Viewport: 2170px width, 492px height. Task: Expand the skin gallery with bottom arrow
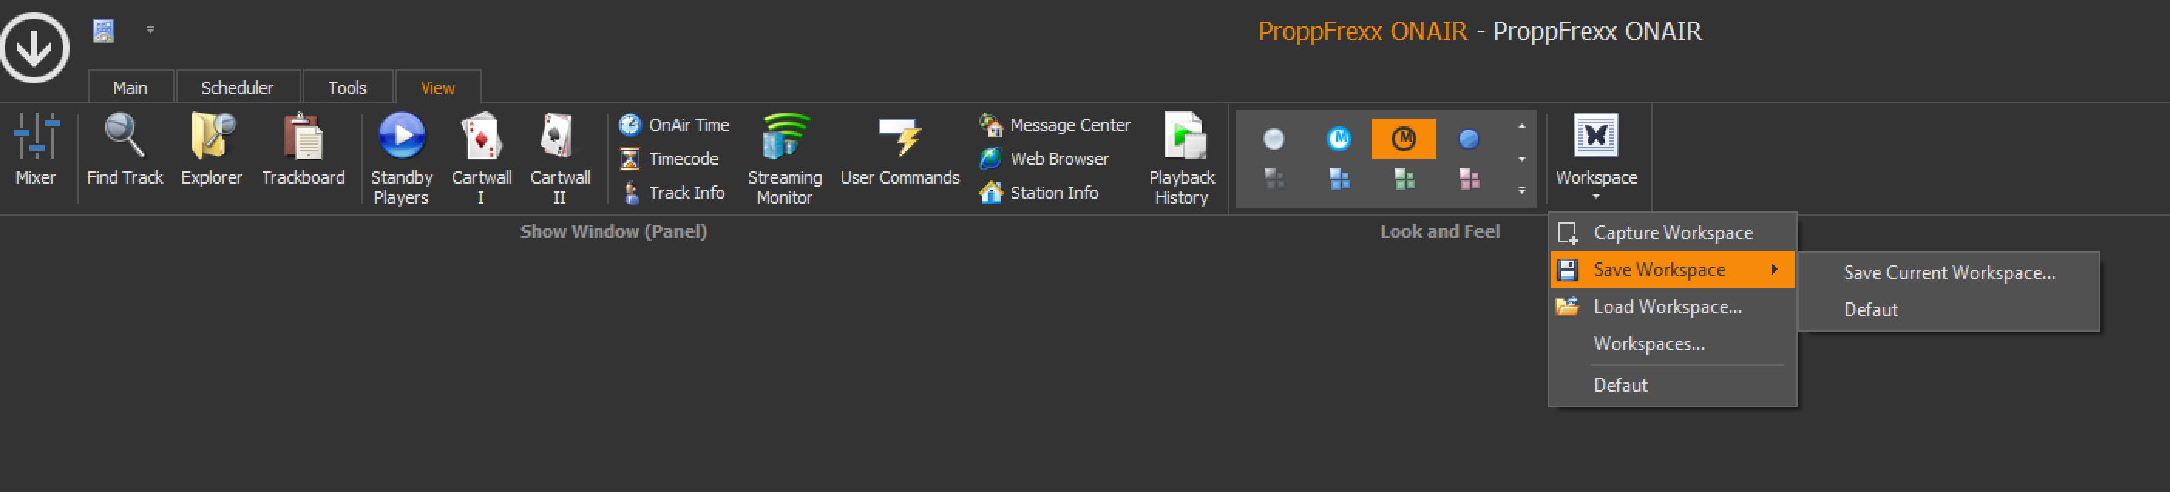1522,191
